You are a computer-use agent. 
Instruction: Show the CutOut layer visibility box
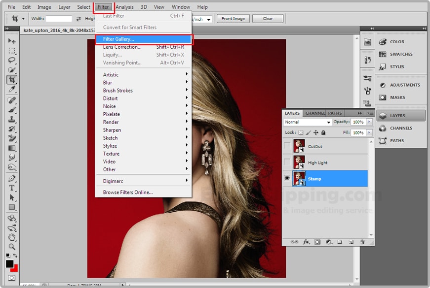(287, 146)
